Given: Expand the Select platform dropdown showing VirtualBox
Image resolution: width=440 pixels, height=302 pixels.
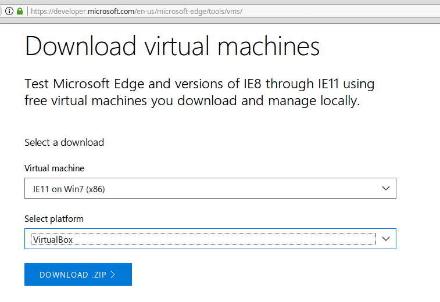Looking at the screenshot, I should (210, 239).
